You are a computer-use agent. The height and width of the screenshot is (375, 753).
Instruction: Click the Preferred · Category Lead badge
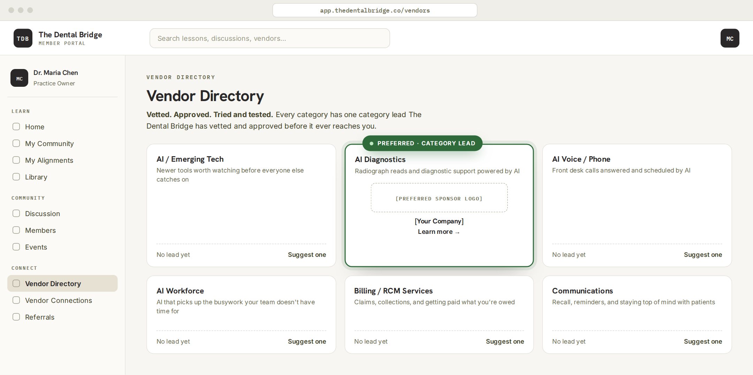click(422, 143)
